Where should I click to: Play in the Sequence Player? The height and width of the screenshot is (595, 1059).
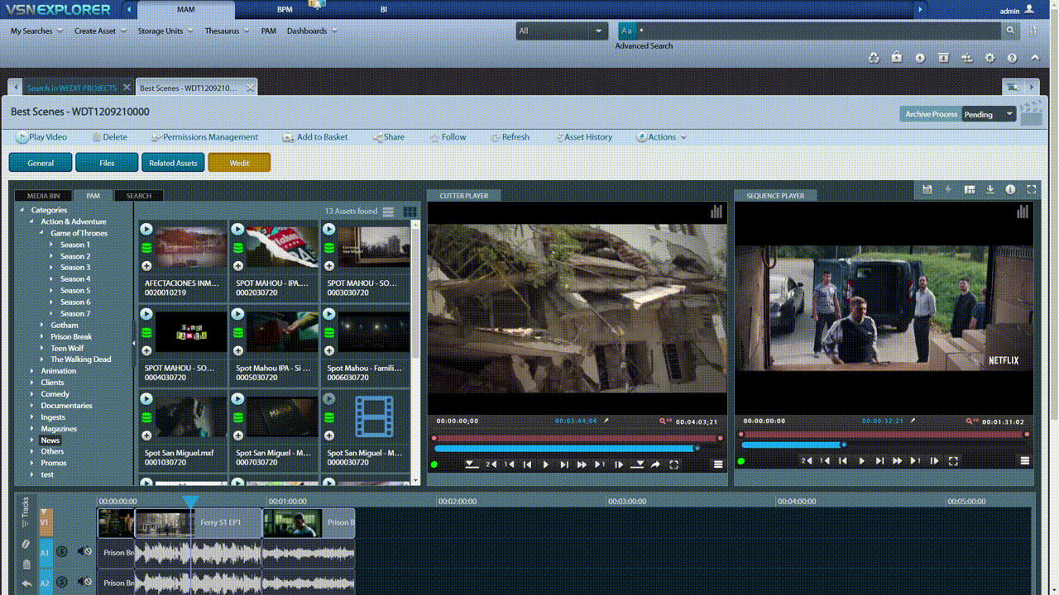[861, 461]
